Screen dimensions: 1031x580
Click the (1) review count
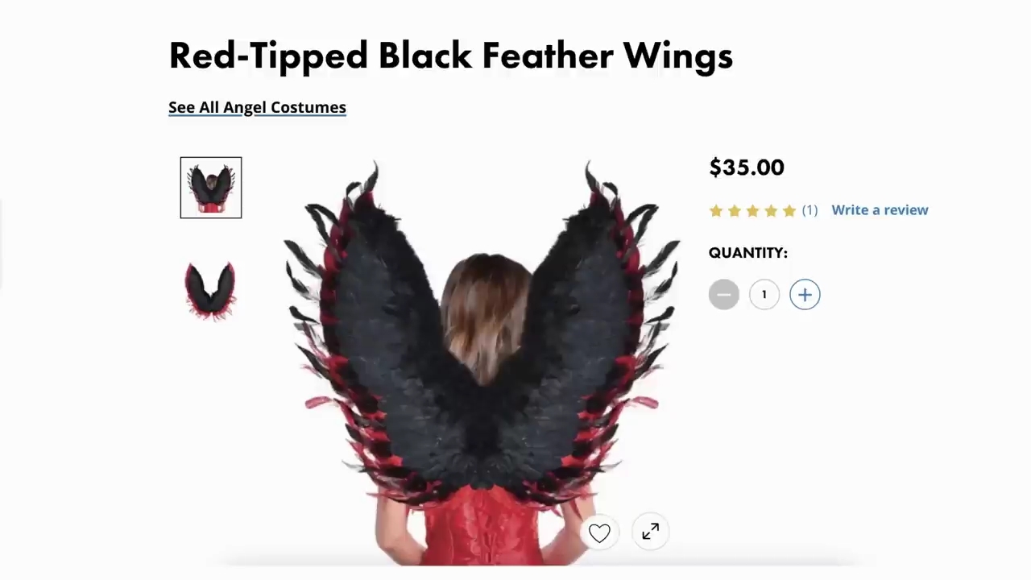(809, 210)
